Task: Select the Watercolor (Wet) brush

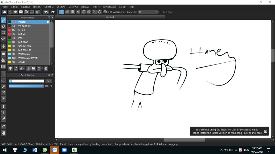Action: point(28,58)
